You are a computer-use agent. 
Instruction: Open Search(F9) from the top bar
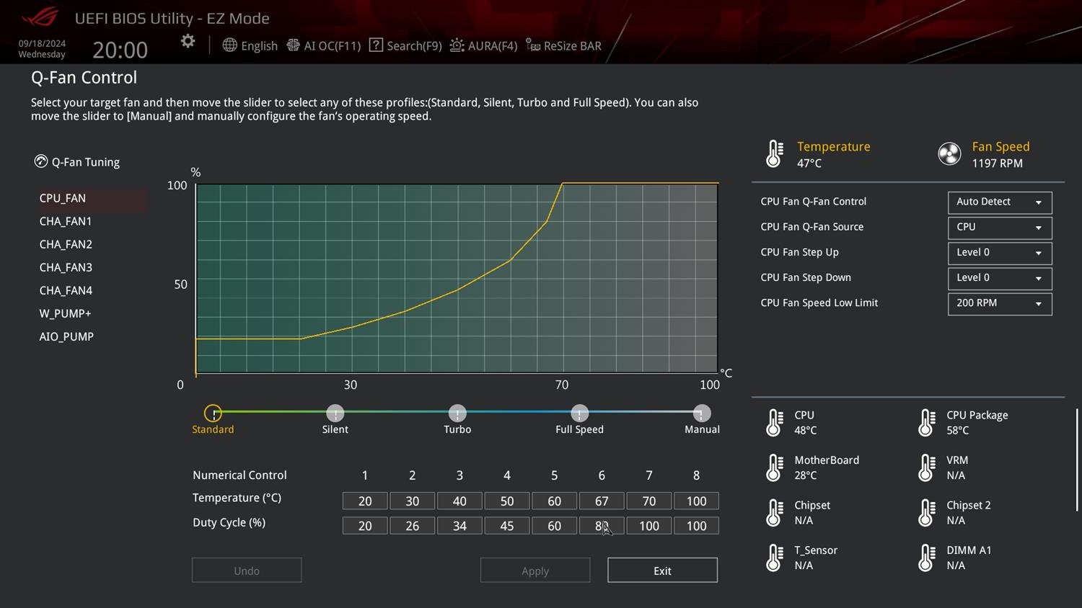coord(376,45)
